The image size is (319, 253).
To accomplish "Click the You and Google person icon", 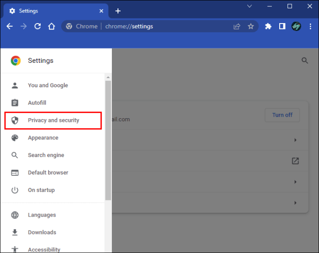I will [15, 85].
